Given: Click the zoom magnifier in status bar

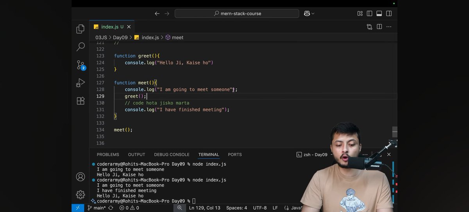Looking at the screenshot, I should click(179, 208).
